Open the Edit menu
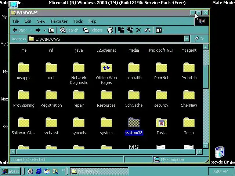Screen dimensions: 235x176 tap(28, 21)
